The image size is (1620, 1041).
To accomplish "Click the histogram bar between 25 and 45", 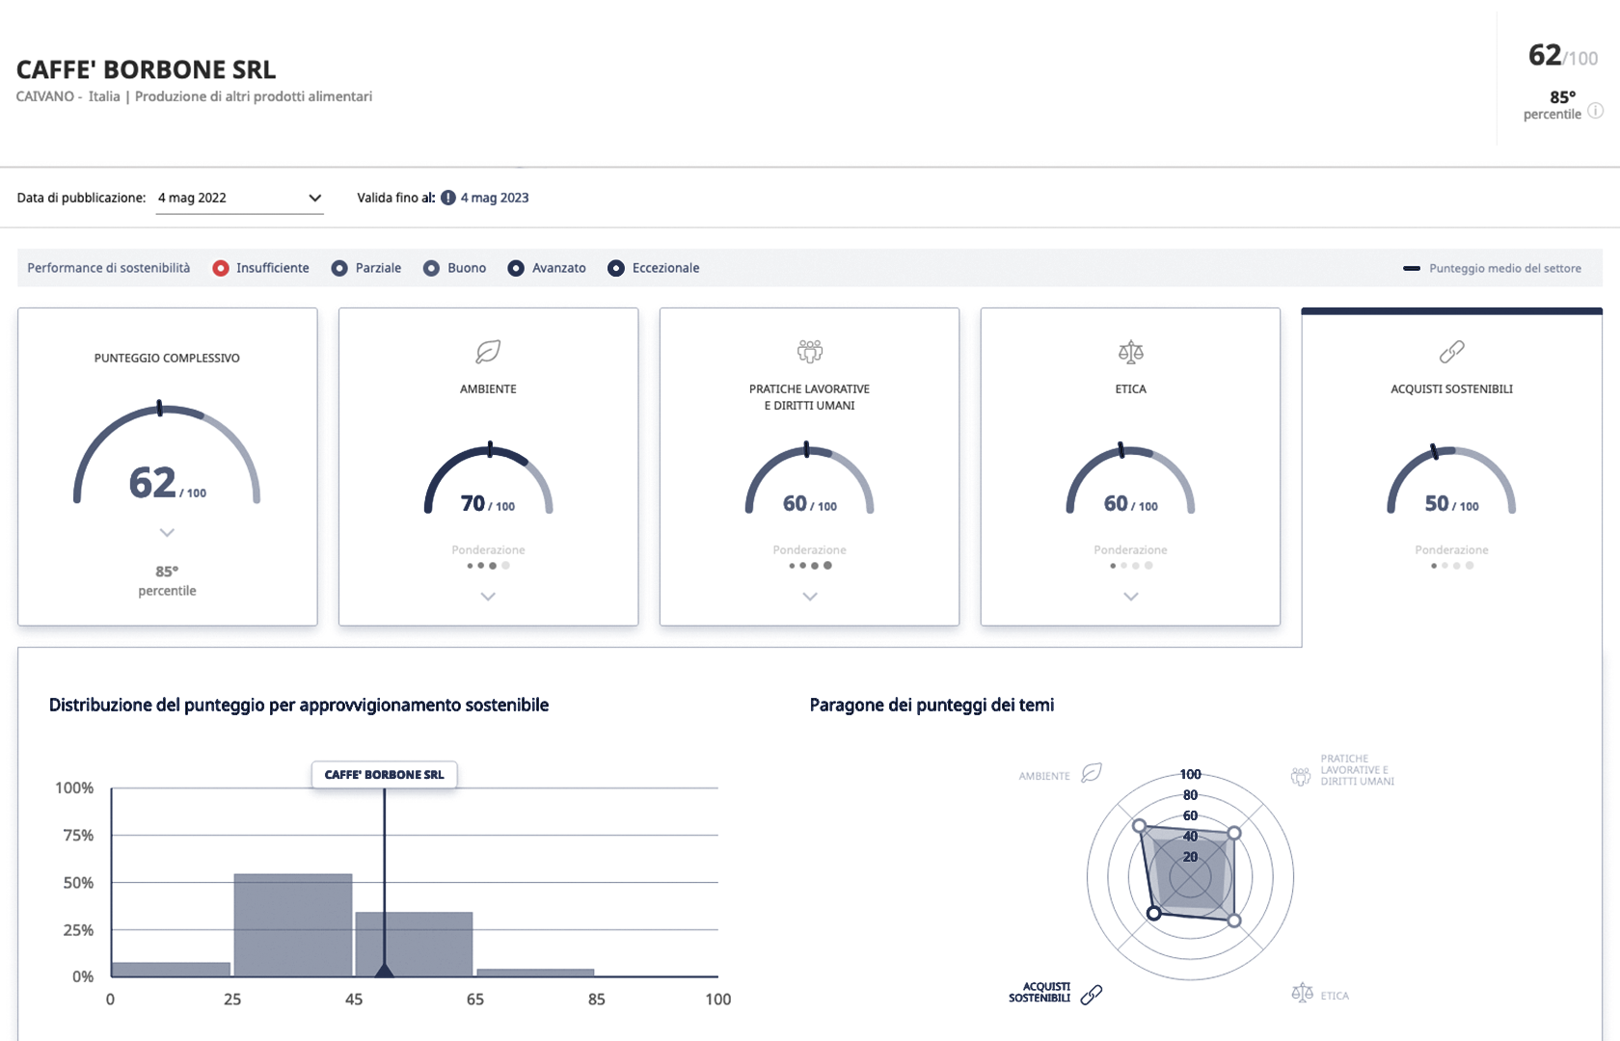I will click(x=293, y=925).
